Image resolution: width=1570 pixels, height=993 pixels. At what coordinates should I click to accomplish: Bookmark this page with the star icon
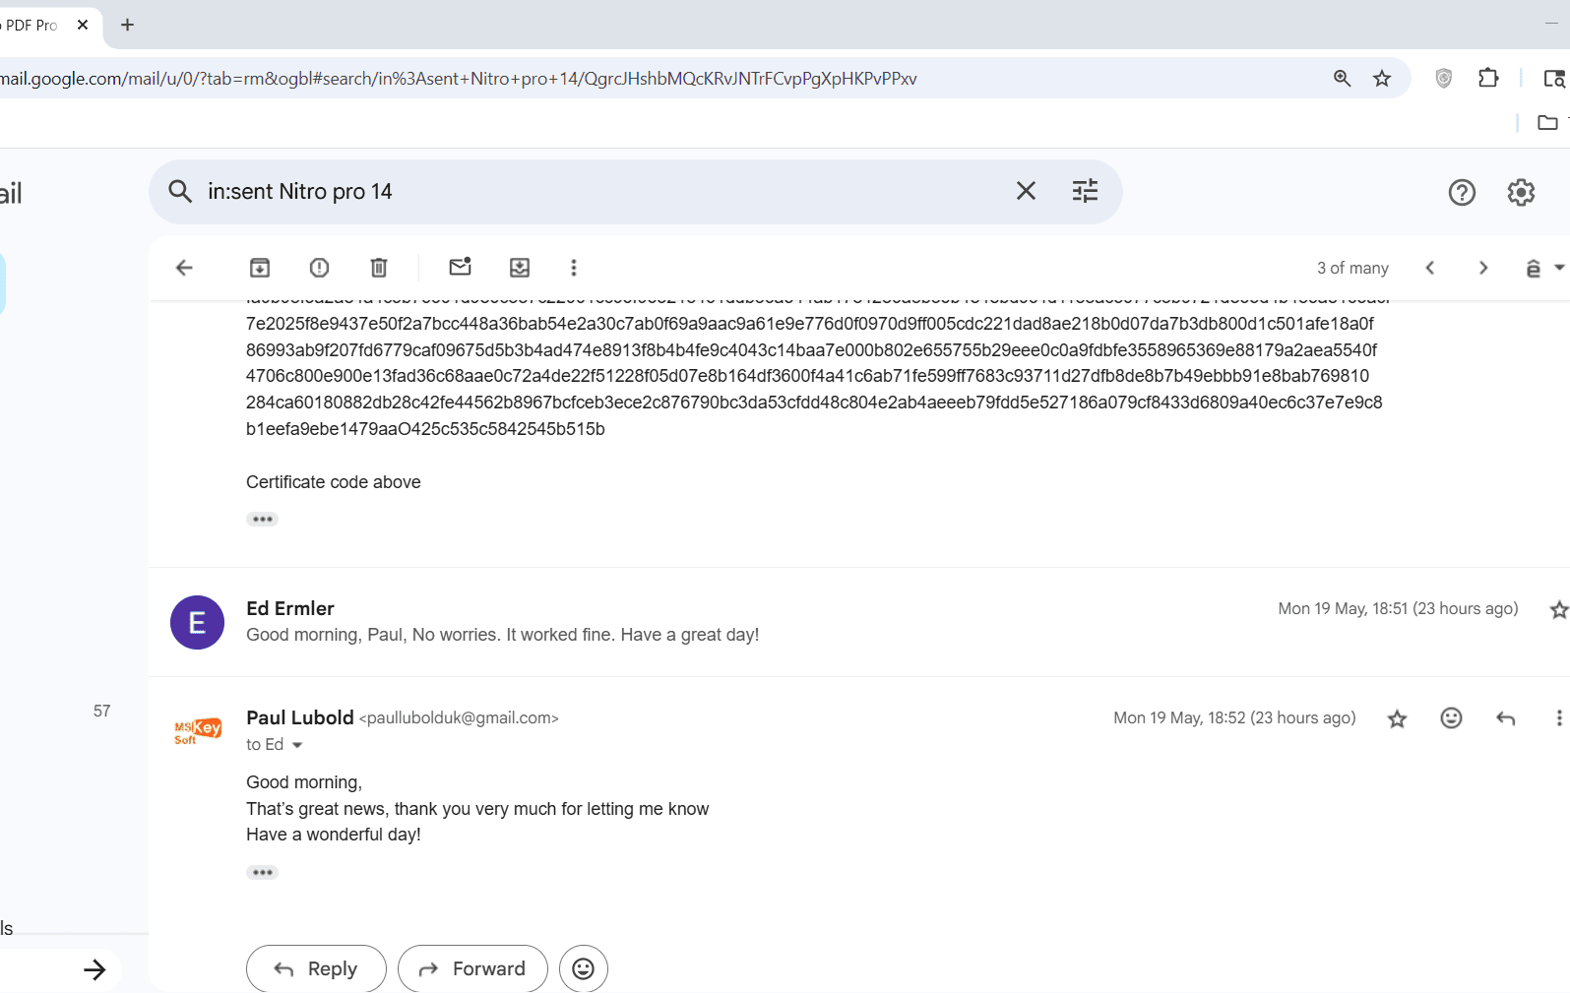click(x=1382, y=79)
